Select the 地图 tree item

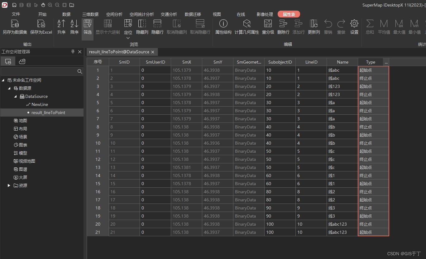pyautogui.click(x=23, y=121)
